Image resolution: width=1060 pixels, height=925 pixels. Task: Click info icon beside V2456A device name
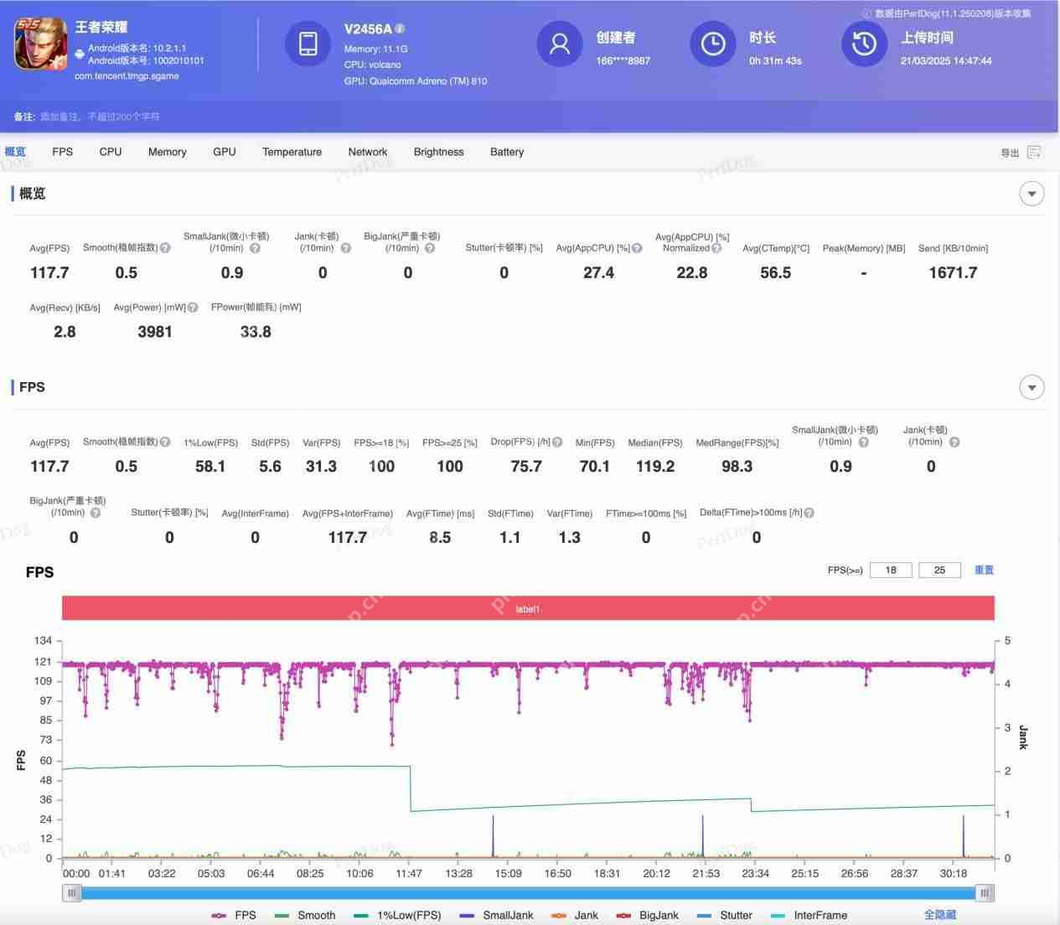(400, 28)
